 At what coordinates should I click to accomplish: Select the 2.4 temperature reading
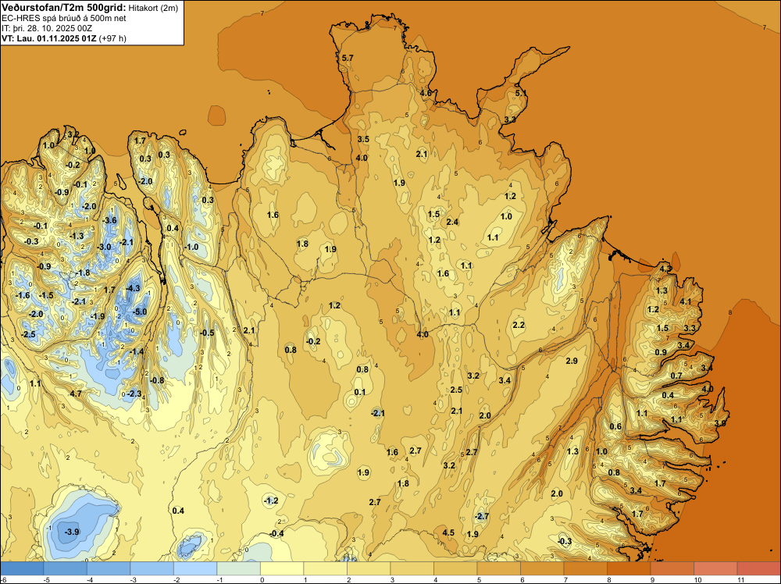(x=452, y=222)
